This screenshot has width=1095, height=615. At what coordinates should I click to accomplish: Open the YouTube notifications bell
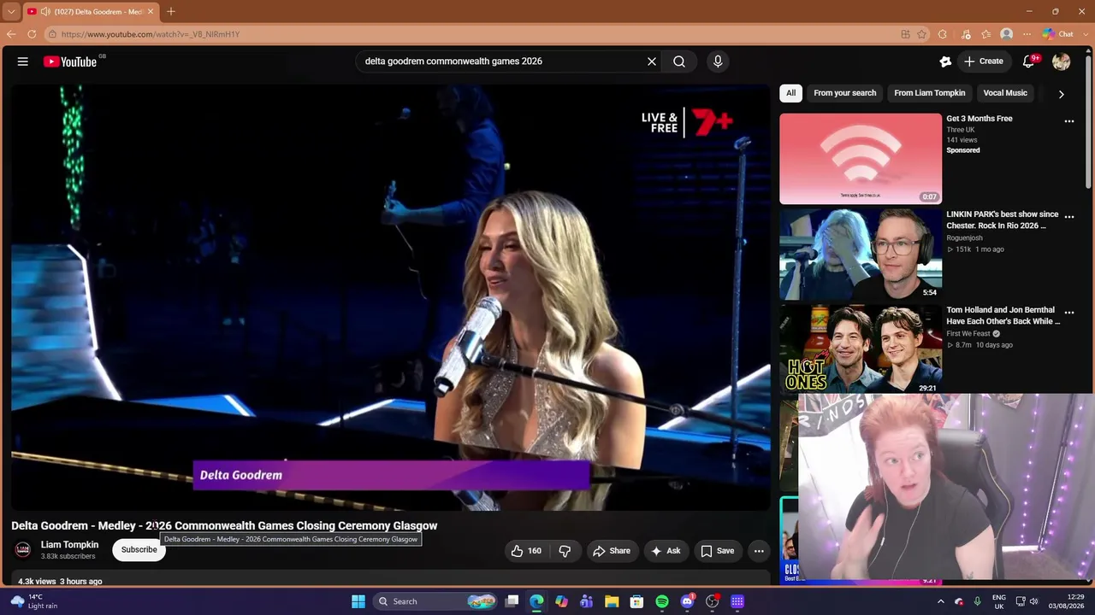click(x=1030, y=61)
